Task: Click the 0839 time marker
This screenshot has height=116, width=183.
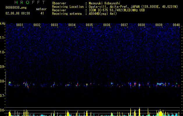Action: tap(159, 25)
